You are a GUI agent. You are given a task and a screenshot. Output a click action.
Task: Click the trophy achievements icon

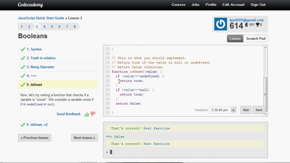click(257, 24)
